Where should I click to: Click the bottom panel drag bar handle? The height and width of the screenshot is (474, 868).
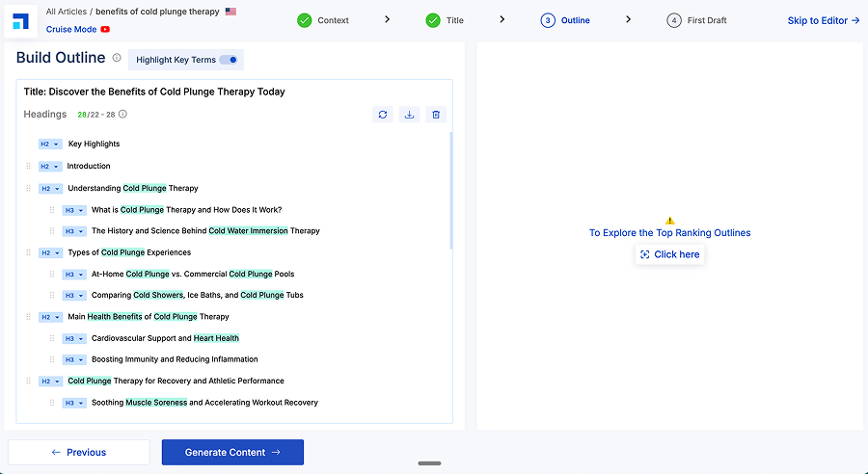point(429,463)
